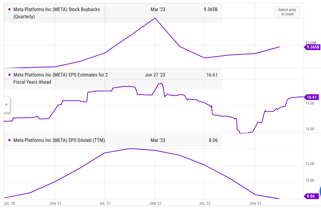Click the 'Jun 27 '23' date in estimates legend
The image size is (321, 208).
(155, 75)
